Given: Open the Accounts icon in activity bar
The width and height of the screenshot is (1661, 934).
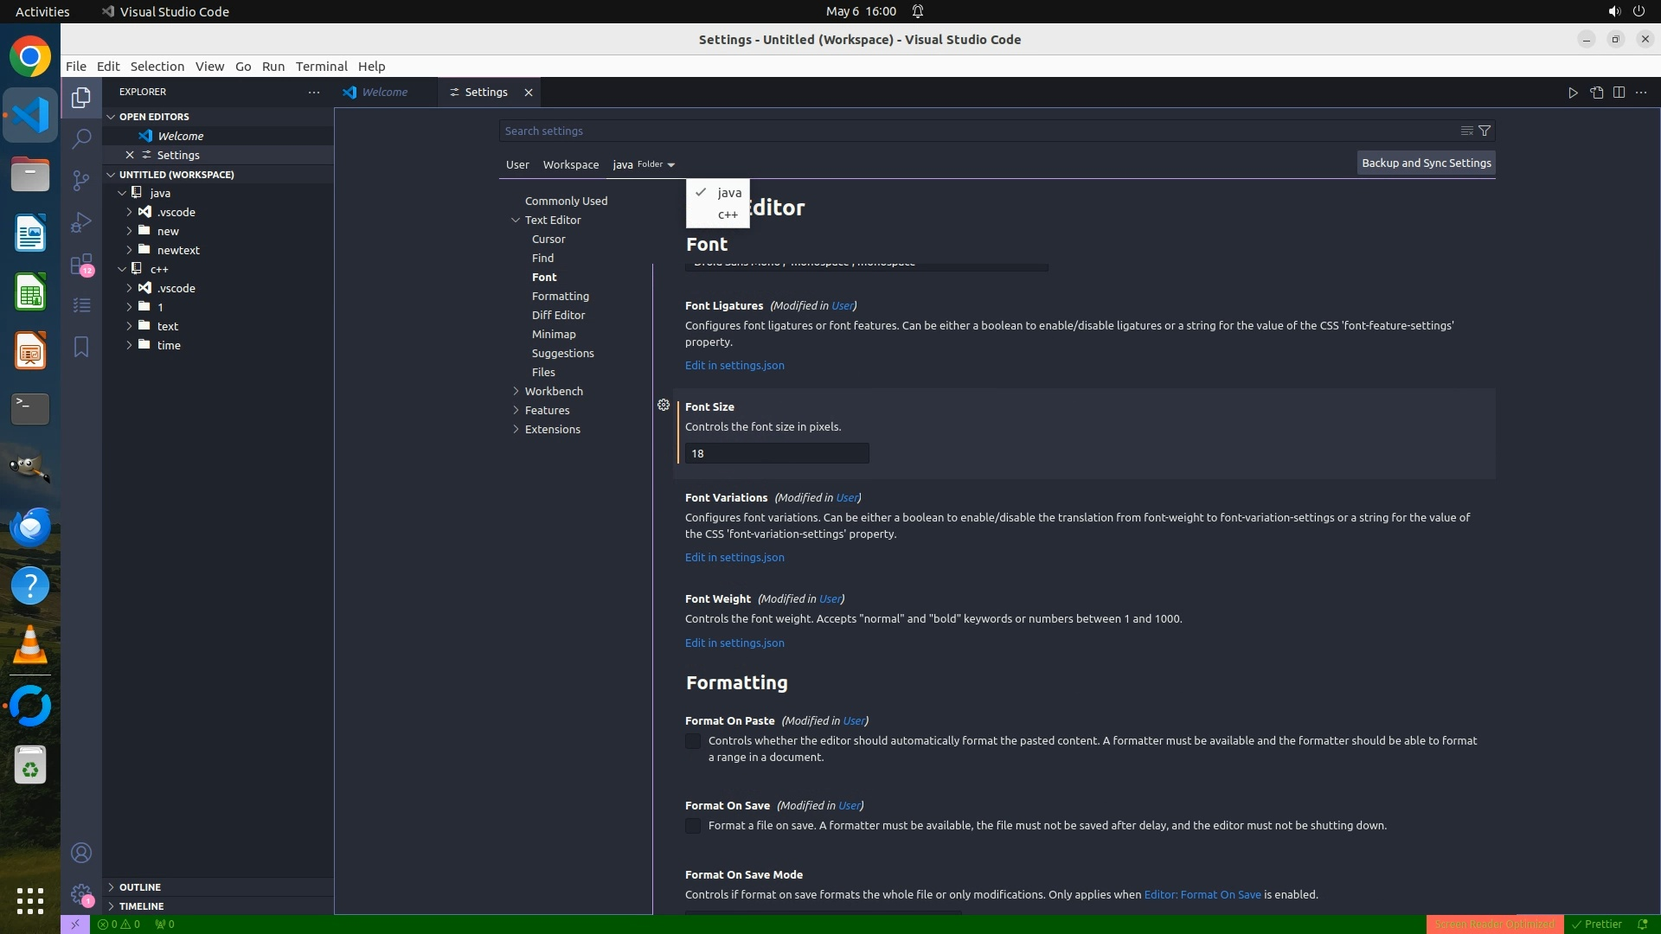Looking at the screenshot, I should tap(81, 853).
